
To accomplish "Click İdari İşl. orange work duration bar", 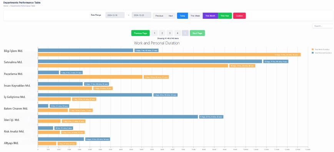I will coord(49,121).
